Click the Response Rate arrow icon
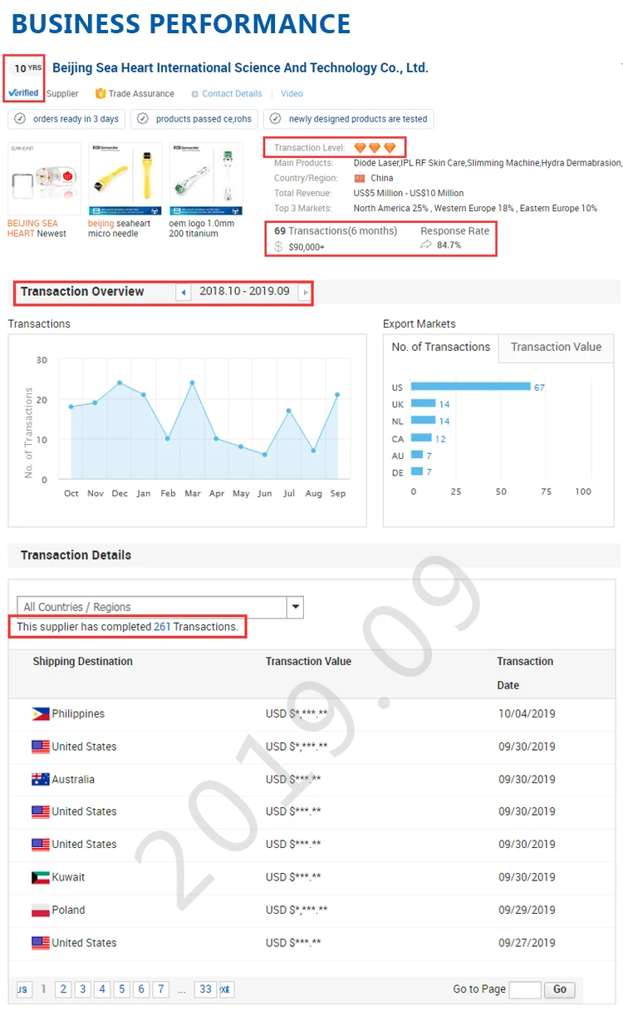The height and width of the screenshot is (1011, 623). (x=426, y=245)
